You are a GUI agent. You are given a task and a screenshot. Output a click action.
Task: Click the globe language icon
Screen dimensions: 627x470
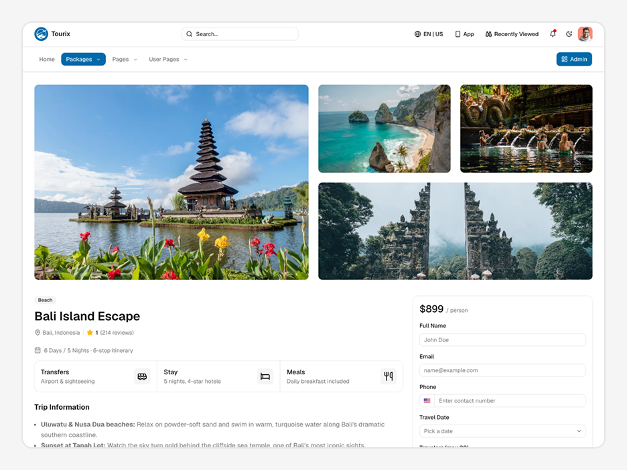(x=417, y=34)
